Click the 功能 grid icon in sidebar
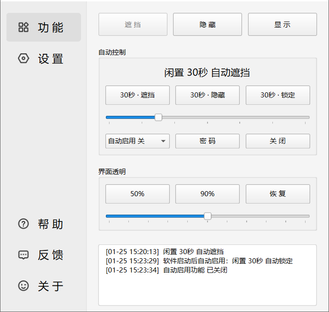 click(23, 28)
